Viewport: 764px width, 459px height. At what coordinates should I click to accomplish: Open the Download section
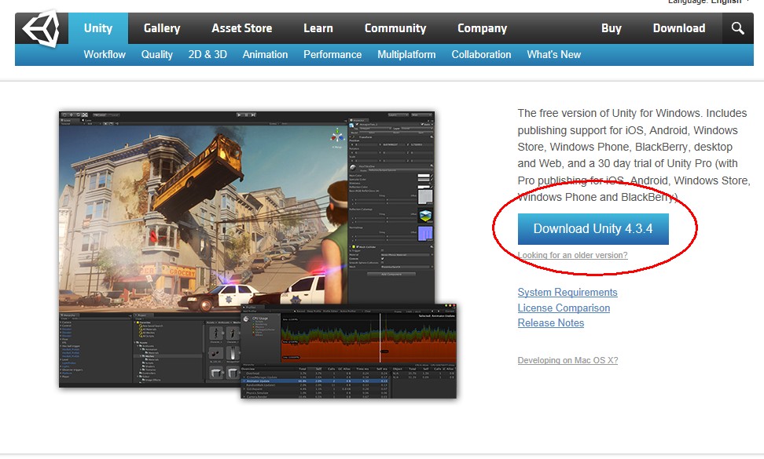click(678, 28)
